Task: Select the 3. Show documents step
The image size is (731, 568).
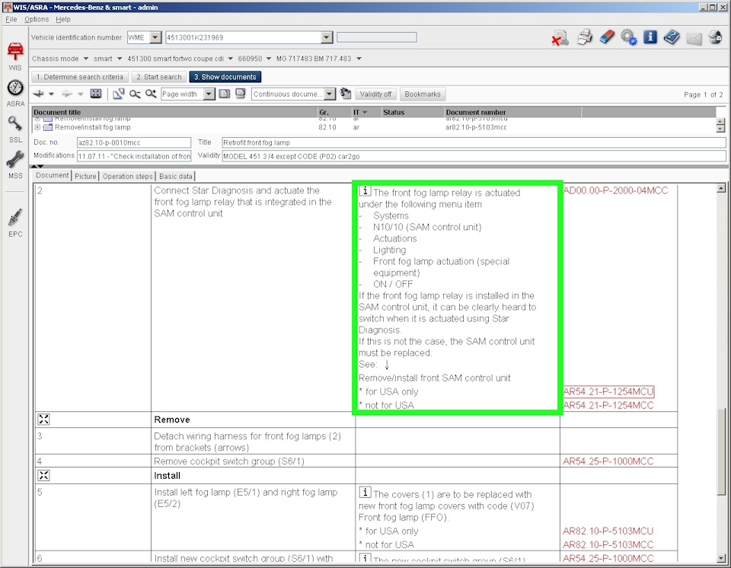Action: click(225, 77)
